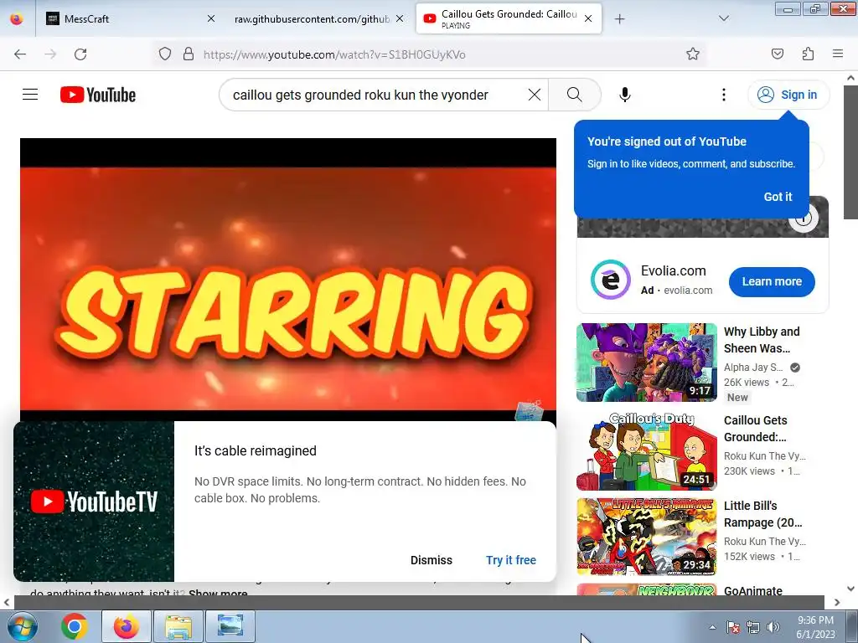Open the picture viewer taskbar button
858x643 pixels.
[230, 626]
